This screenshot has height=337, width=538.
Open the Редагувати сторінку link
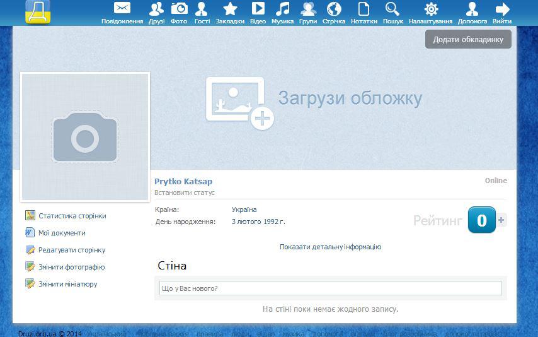pyautogui.click(x=72, y=250)
